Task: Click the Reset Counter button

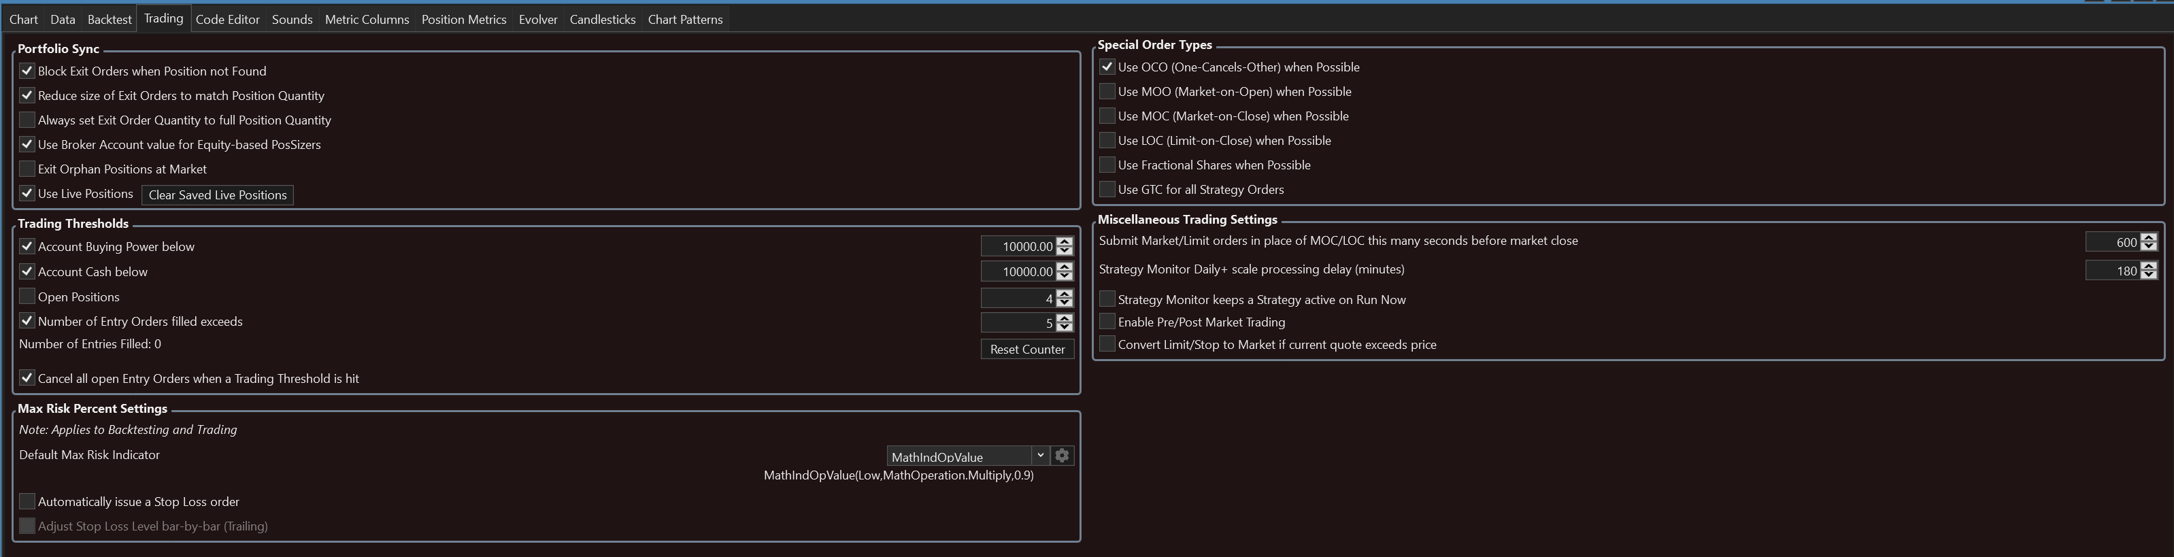Action: coord(1027,350)
